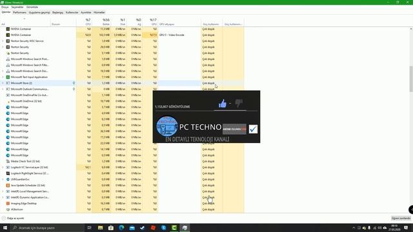Sort by the GPU altyapısı column header
The height and width of the screenshot is (232, 413).
pyautogui.click(x=179, y=22)
